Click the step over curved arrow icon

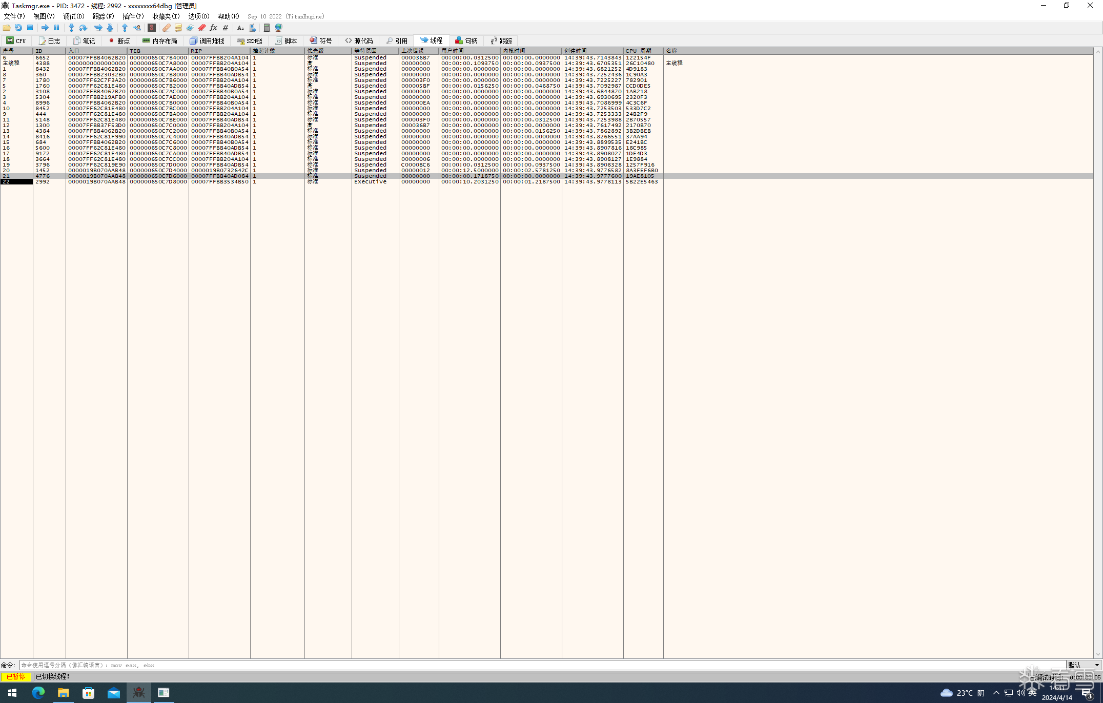[83, 28]
